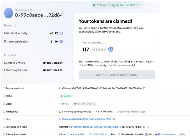
Task: Copy the From address
Action: 114,119
